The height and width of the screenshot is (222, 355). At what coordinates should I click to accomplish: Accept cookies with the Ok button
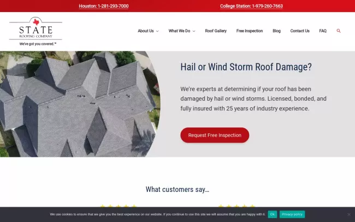click(x=272, y=214)
